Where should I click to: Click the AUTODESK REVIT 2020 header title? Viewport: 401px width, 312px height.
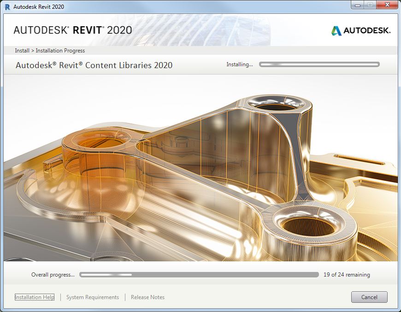tap(73, 30)
